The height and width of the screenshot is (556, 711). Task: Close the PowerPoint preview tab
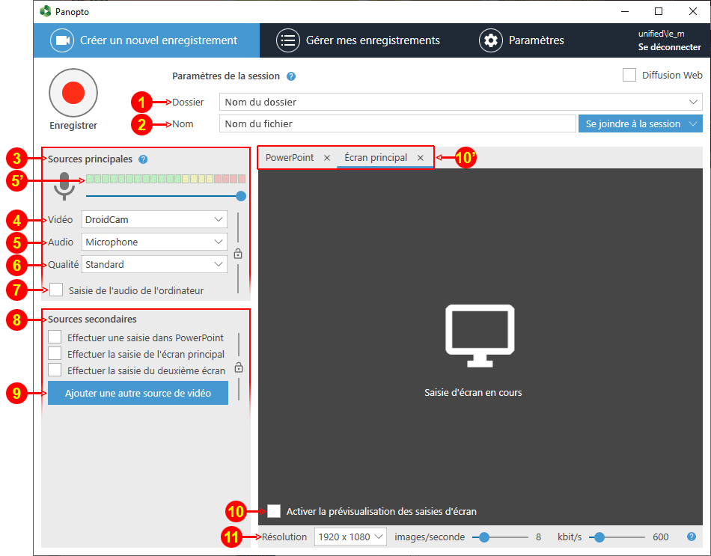click(327, 158)
